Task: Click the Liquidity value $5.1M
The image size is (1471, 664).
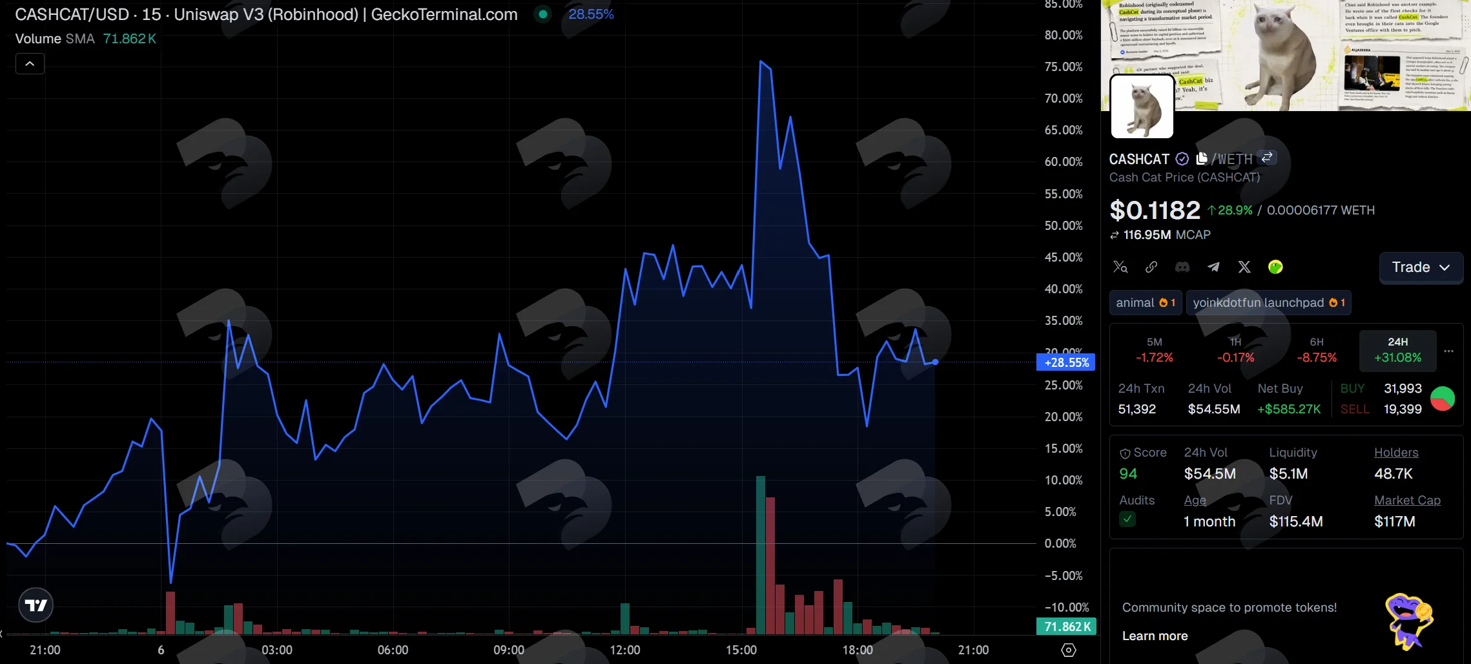Action: (1288, 474)
